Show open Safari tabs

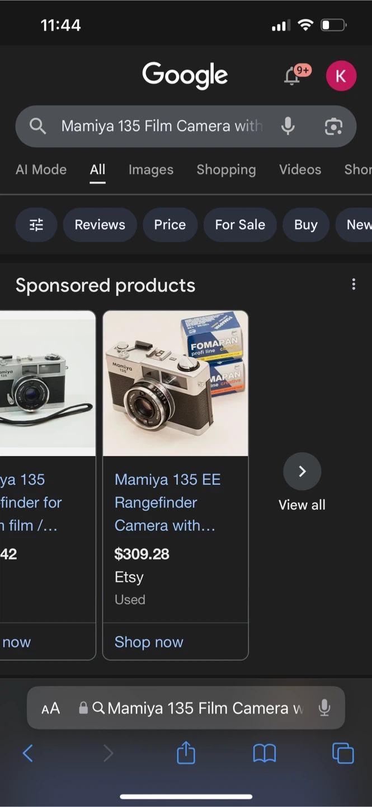click(343, 753)
